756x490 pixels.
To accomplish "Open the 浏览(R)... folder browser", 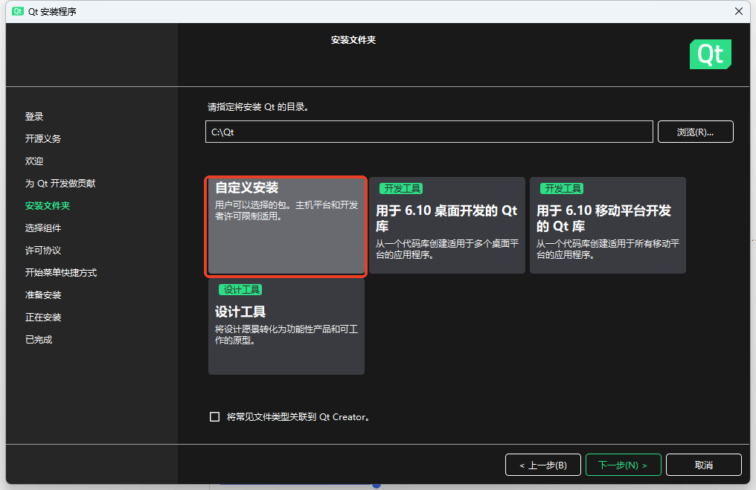I will tap(695, 132).
